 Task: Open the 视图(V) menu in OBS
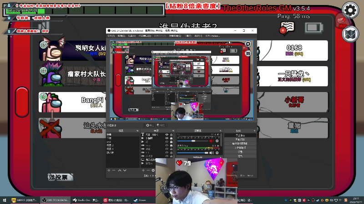[x=131, y=36]
